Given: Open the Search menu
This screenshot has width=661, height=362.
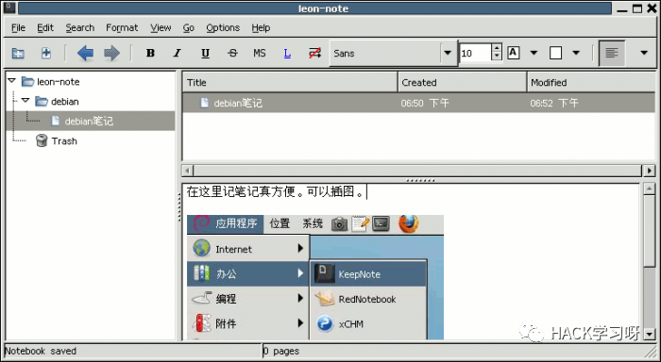Looking at the screenshot, I should coord(79,27).
